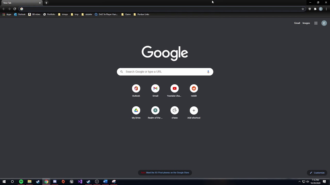Open the BB video bookmark
This screenshot has width=330, height=185.
pos(34,14)
